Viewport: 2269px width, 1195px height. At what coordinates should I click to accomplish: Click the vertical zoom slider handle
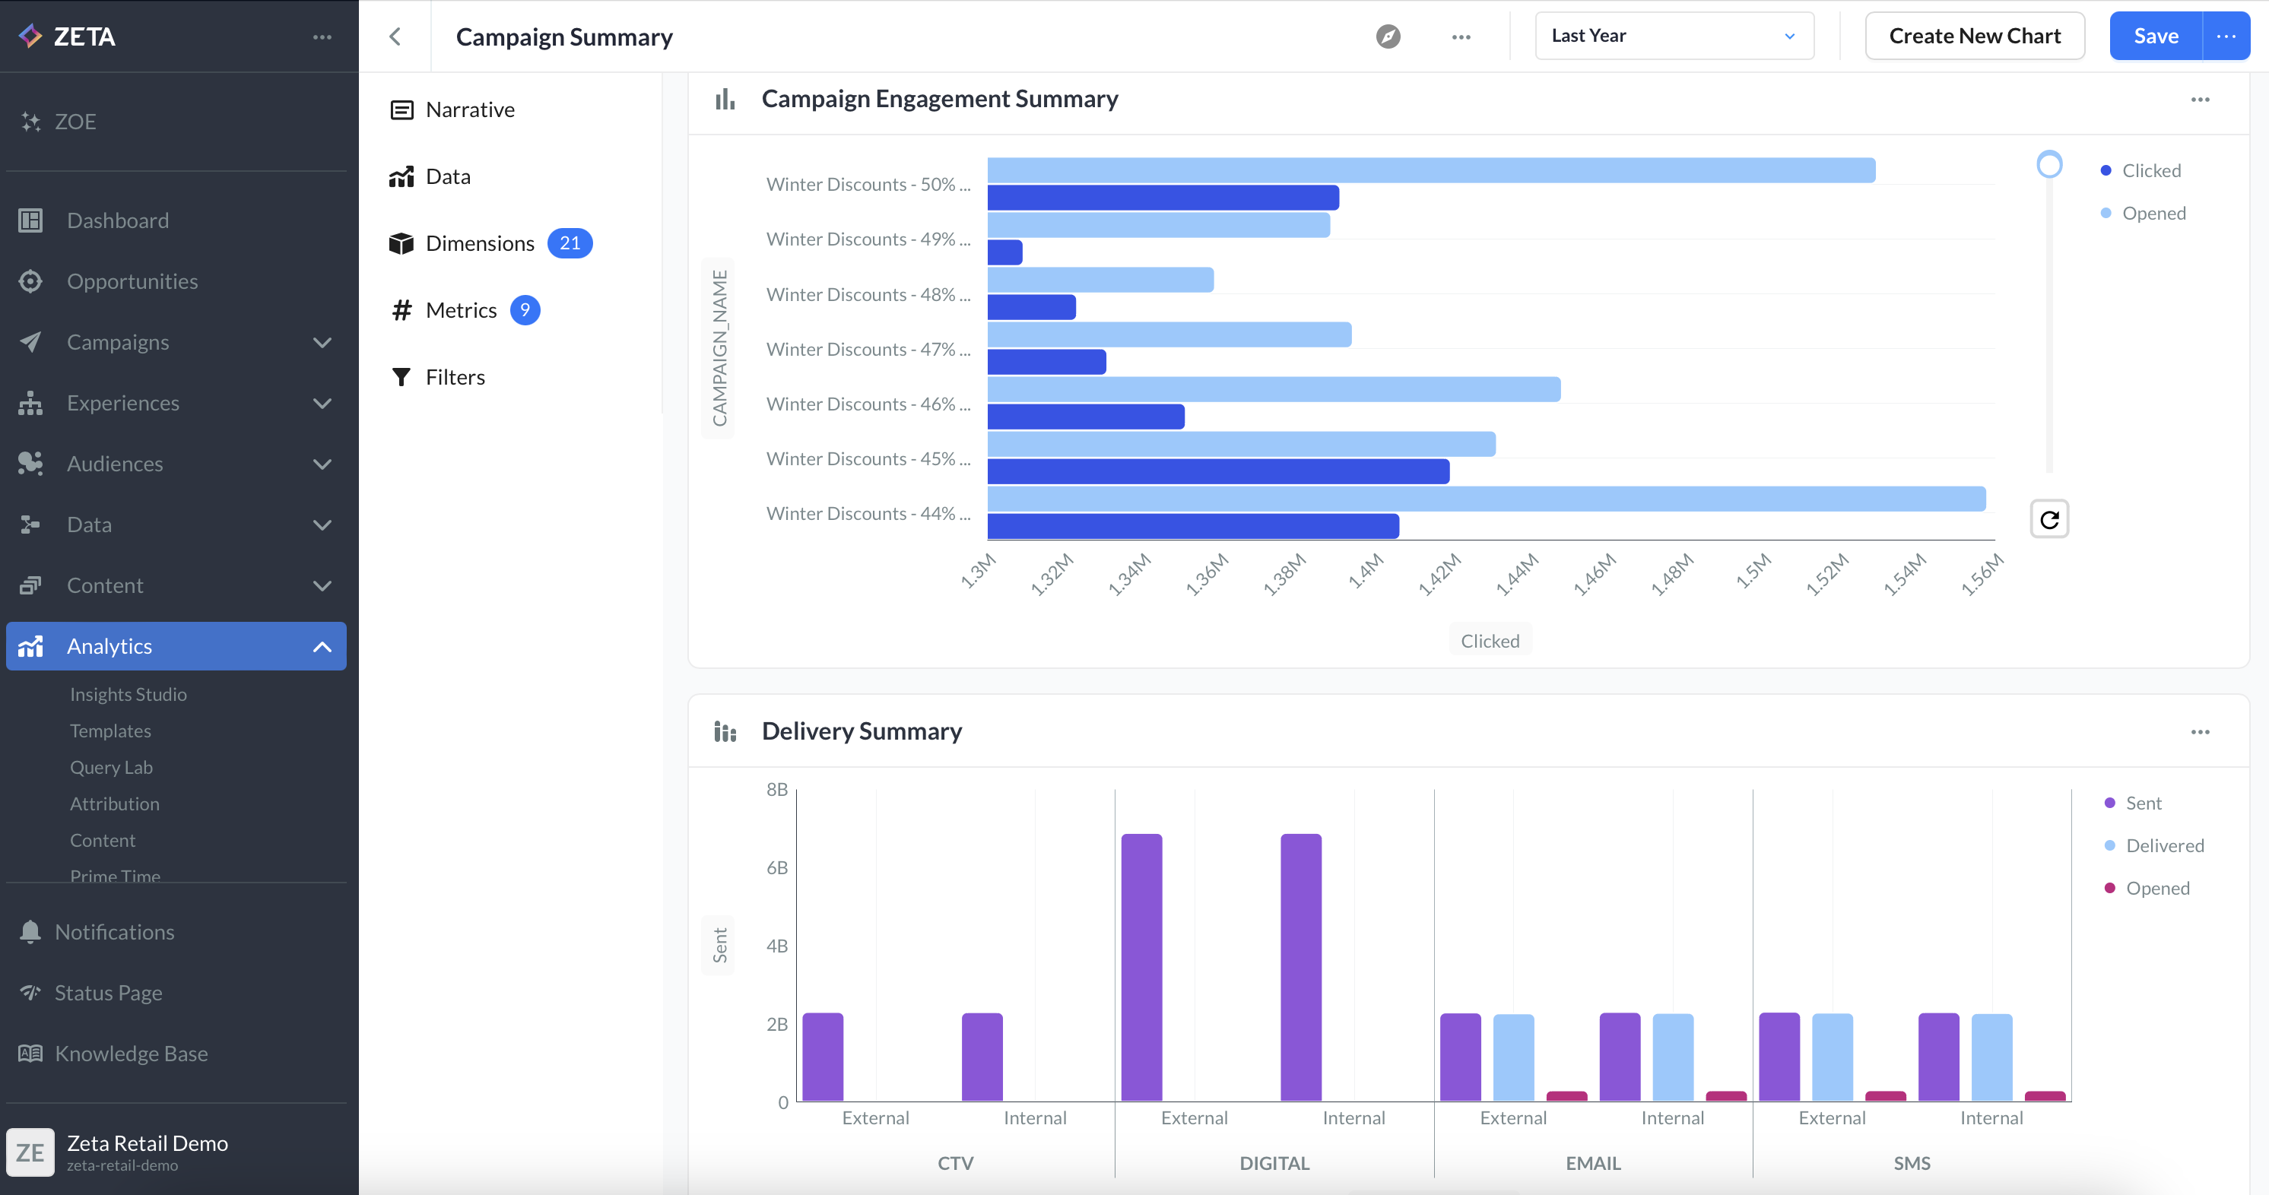pyautogui.click(x=2048, y=165)
